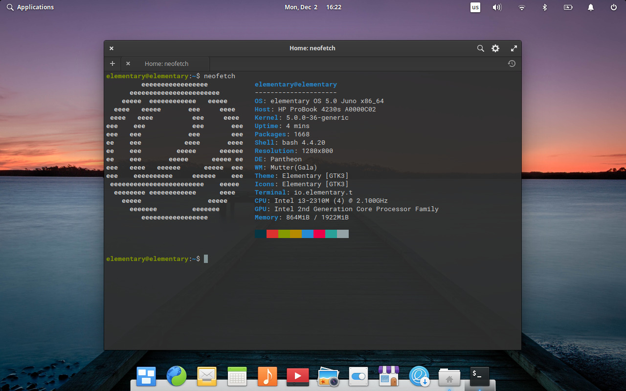The height and width of the screenshot is (391, 626).
Task: Open the date and time calendar dropdown
Action: click(313, 7)
